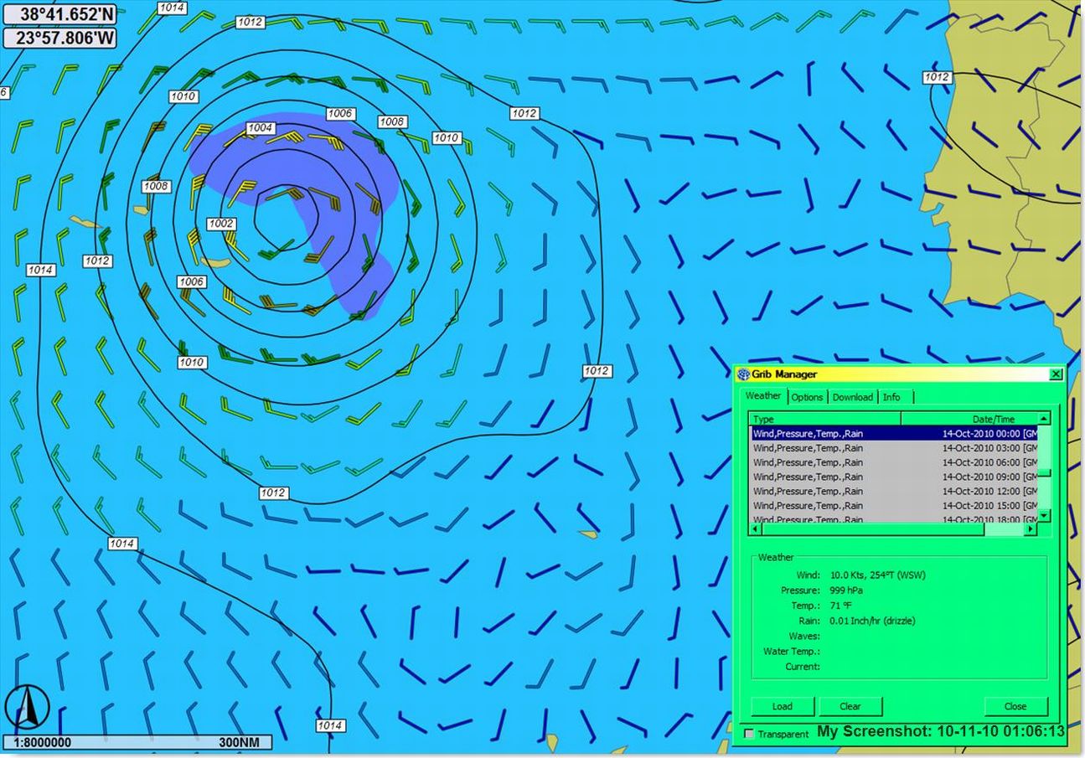The height and width of the screenshot is (758, 1085).
Task: Switch to the Options tab
Action: click(807, 397)
